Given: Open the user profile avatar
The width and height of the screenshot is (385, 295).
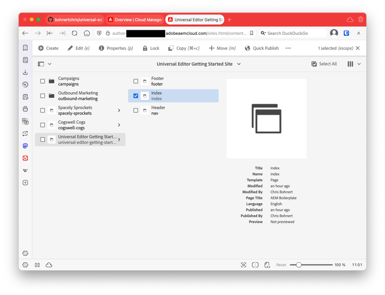Looking at the screenshot, I should [x=334, y=33].
